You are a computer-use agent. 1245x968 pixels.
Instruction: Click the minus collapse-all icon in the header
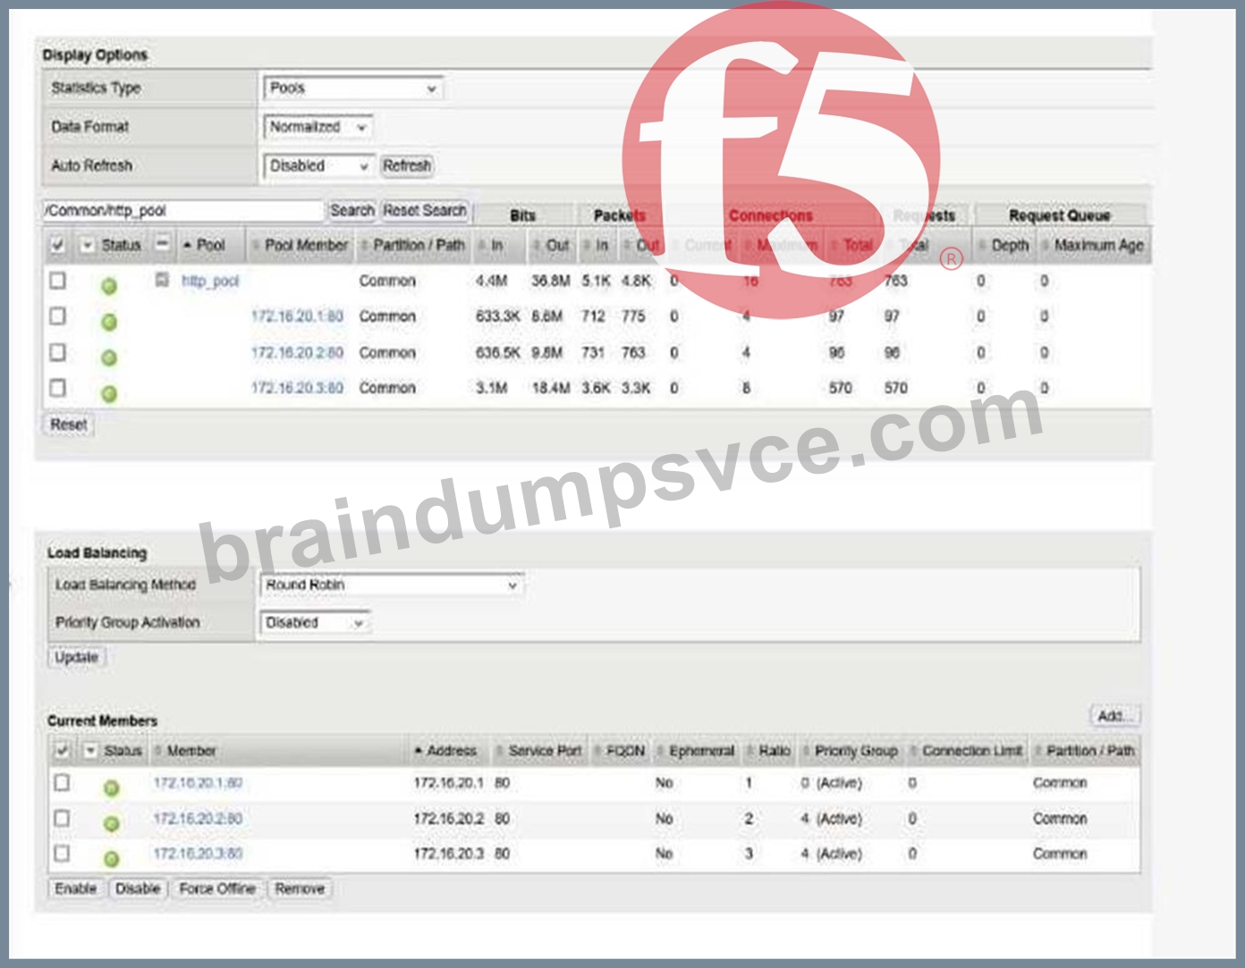pos(162,243)
